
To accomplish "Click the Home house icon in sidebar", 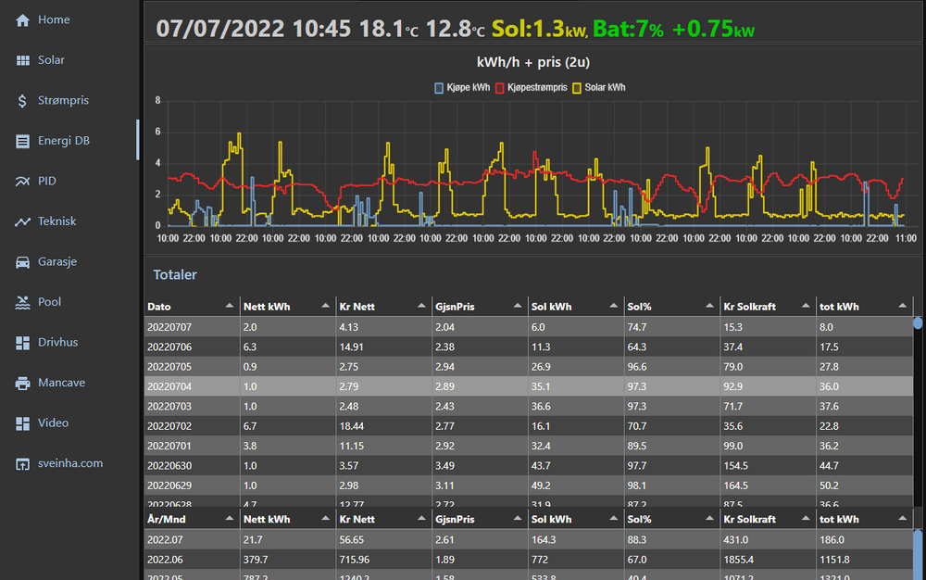I will [23, 20].
